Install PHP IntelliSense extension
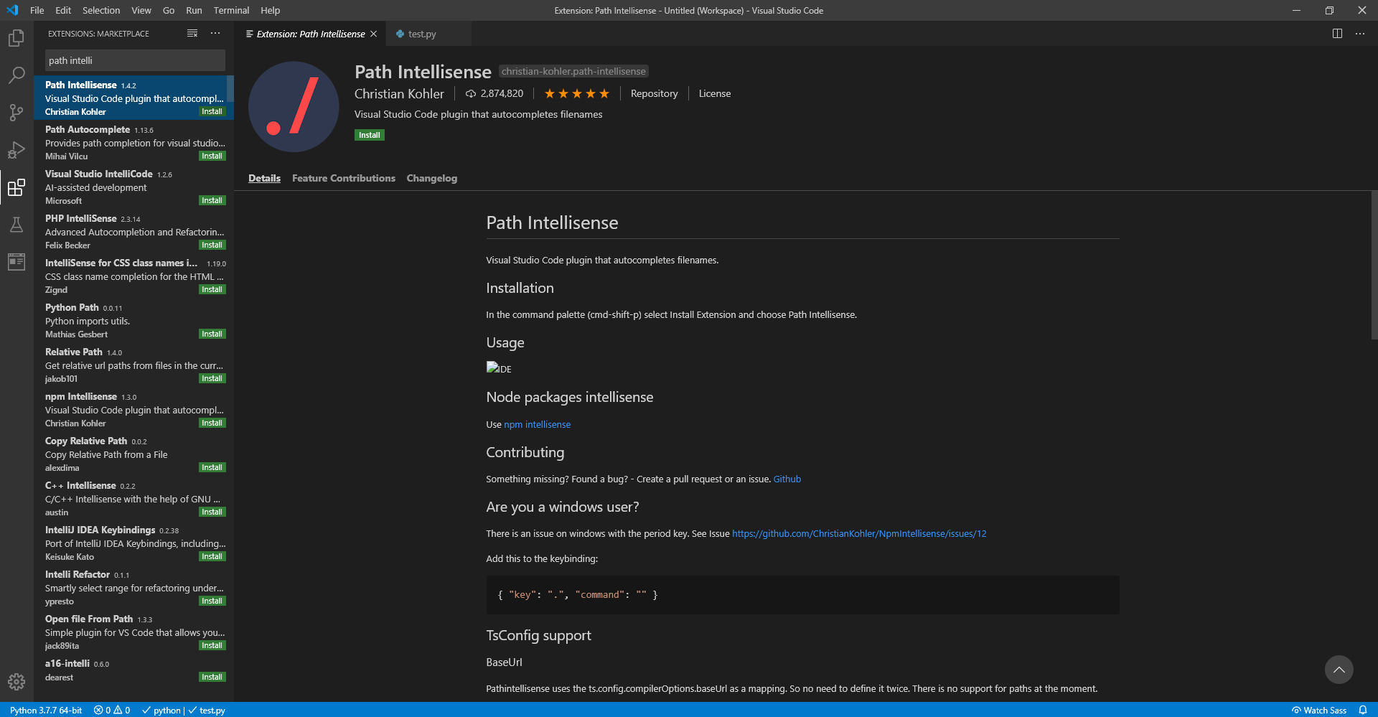 tap(212, 245)
